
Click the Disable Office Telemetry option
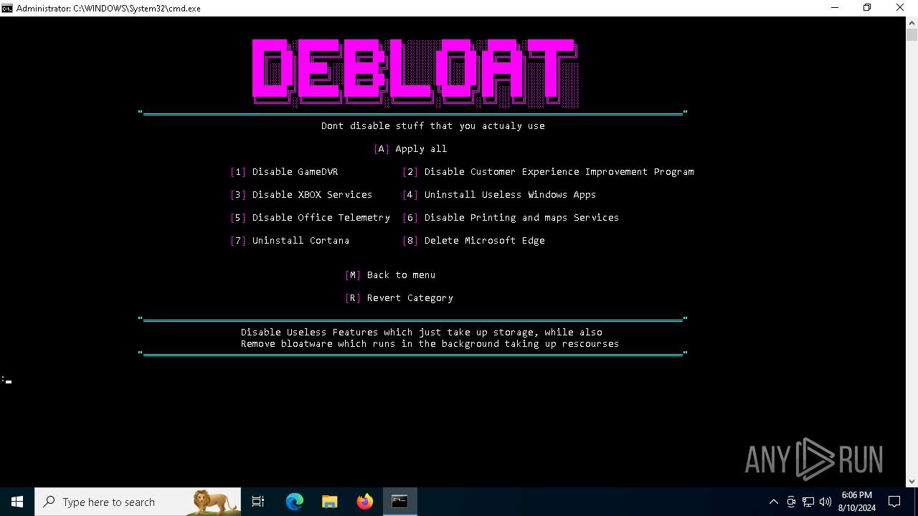pos(310,218)
